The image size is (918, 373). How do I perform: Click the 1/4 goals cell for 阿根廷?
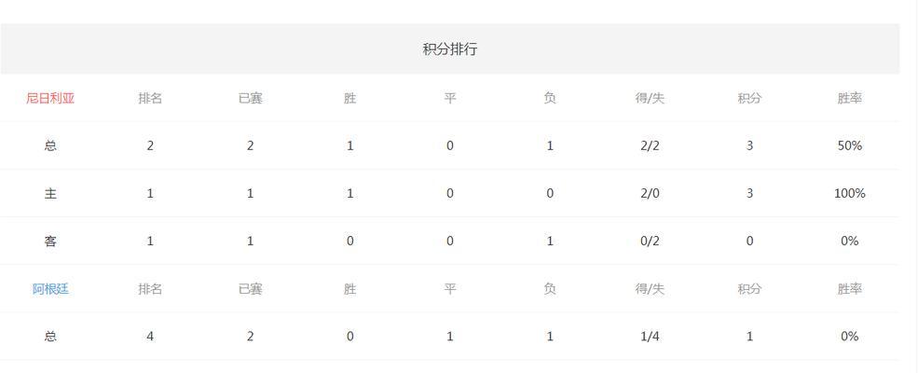click(650, 336)
